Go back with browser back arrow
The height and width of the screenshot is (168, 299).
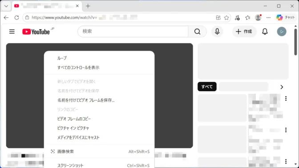(6, 17)
